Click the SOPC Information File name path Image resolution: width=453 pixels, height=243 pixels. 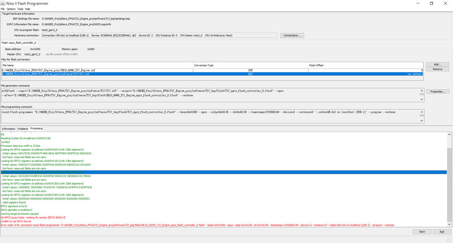(x=76, y=24)
